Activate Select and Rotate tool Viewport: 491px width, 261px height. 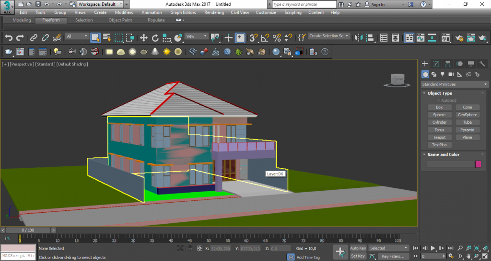[x=155, y=38]
